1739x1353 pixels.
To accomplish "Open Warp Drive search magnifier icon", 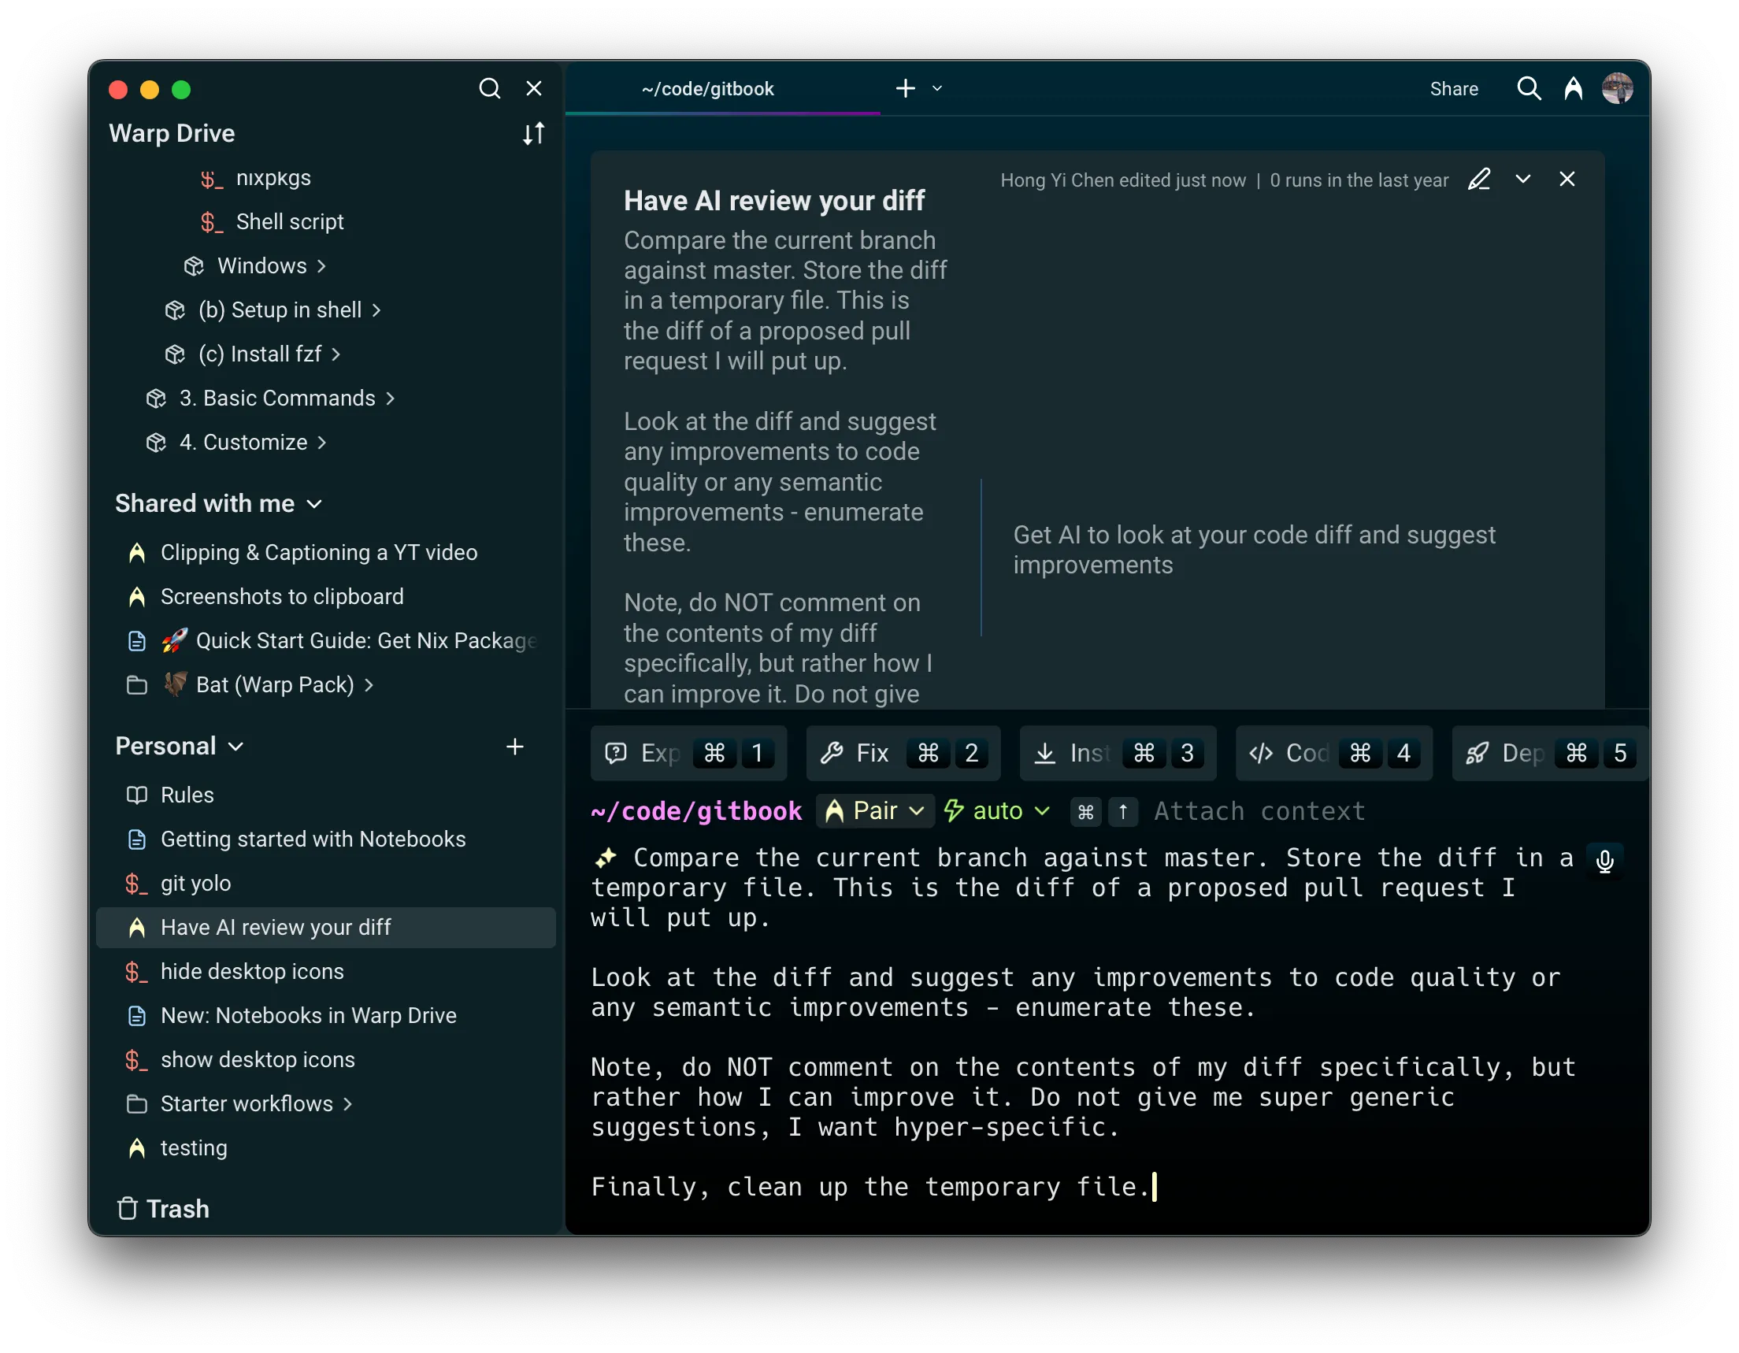I will point(490,88).
